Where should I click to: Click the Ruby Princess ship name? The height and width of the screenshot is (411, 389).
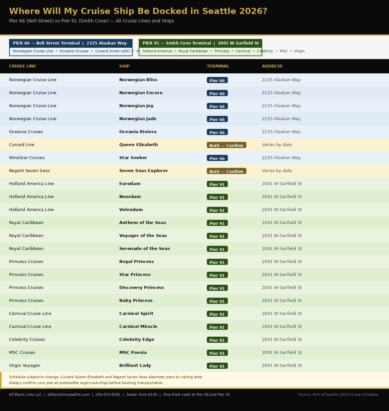click(136, 301)
